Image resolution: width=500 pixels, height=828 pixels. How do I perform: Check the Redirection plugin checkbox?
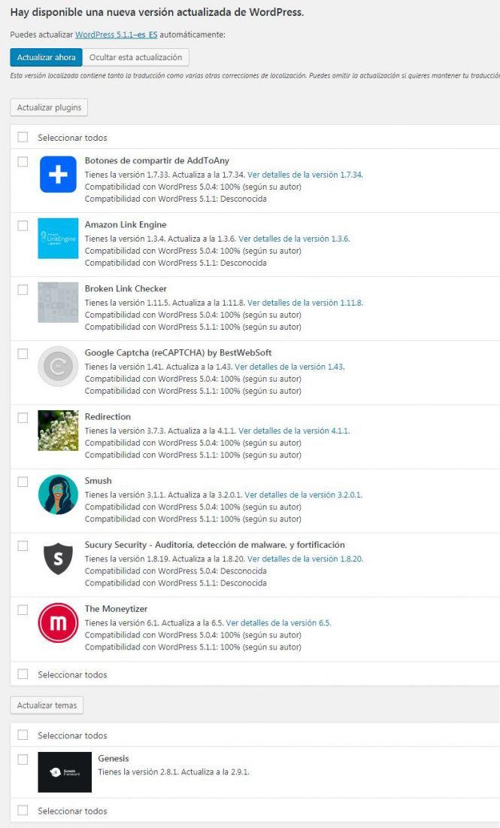click(x=23, y=418)
